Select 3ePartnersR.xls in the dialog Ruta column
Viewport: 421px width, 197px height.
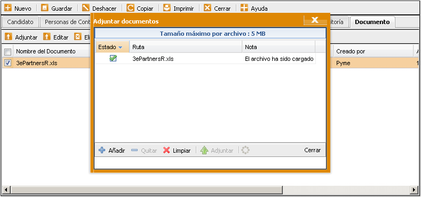click(x=153, y=59)
